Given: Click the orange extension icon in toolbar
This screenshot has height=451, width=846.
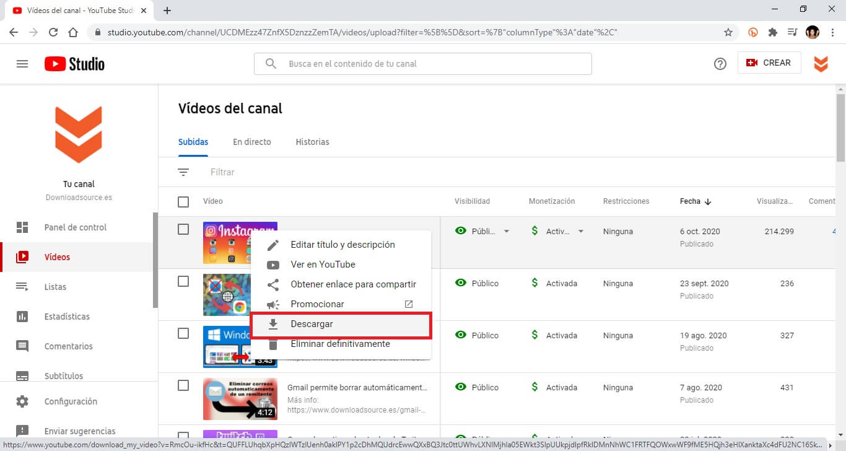Looking at the screenshot, I should click(753, 32).
